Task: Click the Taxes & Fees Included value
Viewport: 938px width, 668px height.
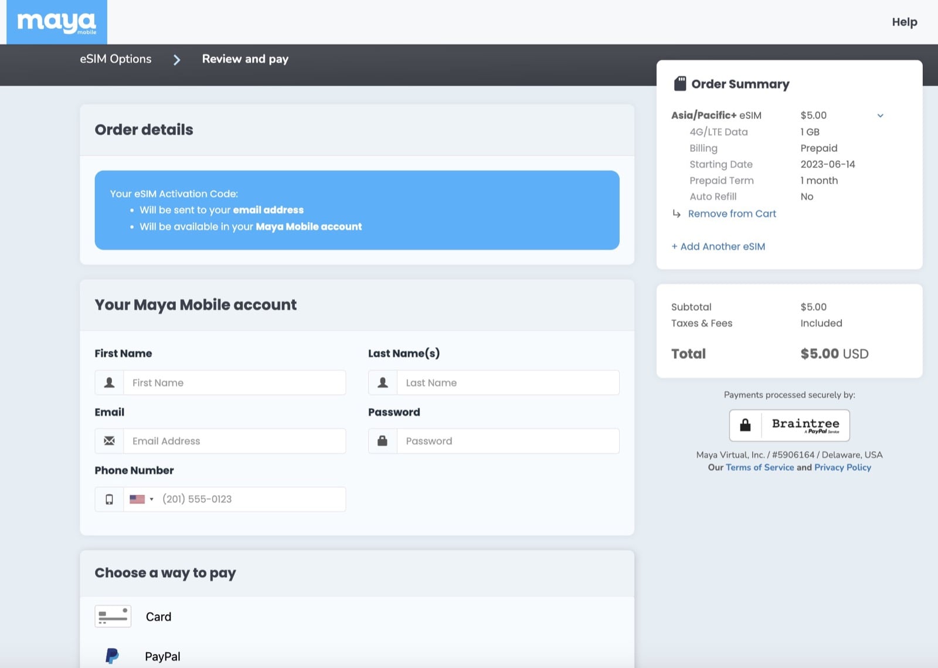Action: [x=821, y=323]
